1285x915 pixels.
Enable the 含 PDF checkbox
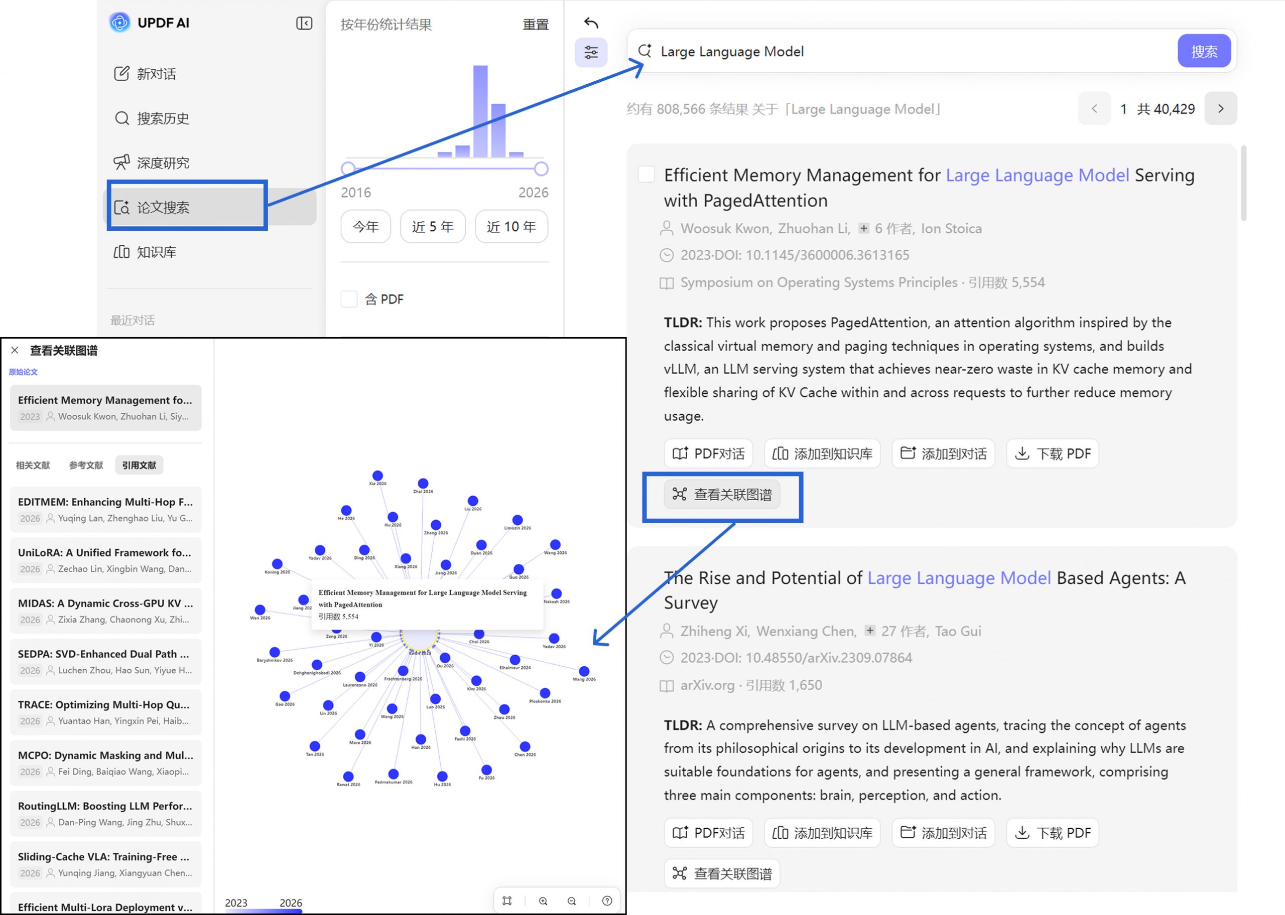click(x=349, y=298)
